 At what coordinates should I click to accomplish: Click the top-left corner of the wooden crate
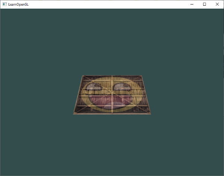[x=83, y=76]
